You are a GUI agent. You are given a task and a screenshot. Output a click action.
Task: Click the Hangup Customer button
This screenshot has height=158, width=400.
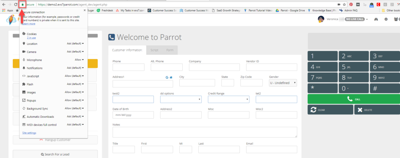(55, 140)
